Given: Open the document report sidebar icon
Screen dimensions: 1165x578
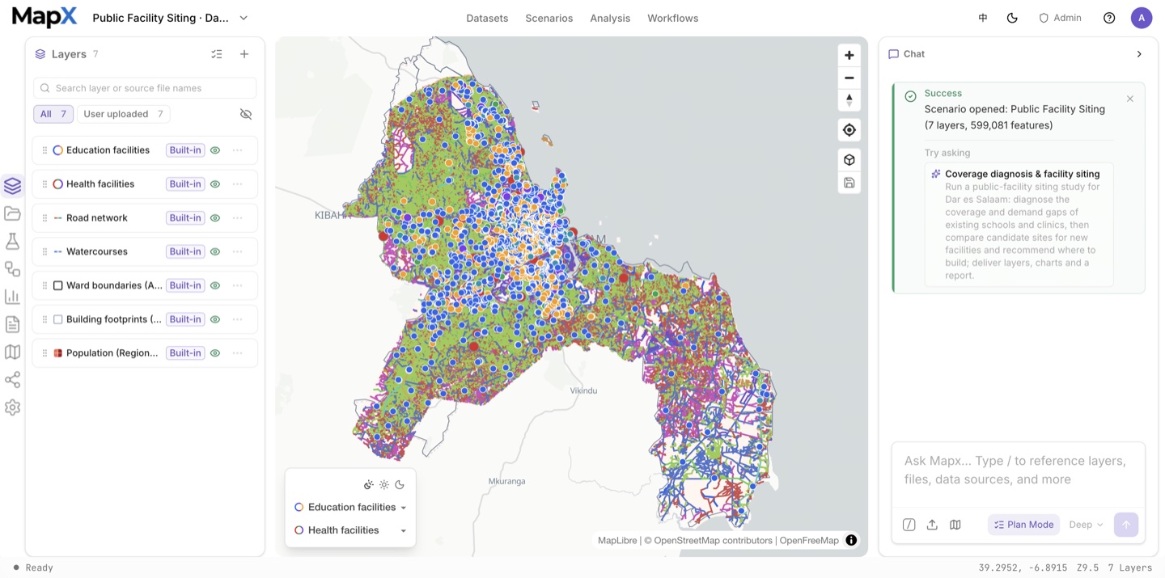Looking at the screenshot, I should point(12,324).
